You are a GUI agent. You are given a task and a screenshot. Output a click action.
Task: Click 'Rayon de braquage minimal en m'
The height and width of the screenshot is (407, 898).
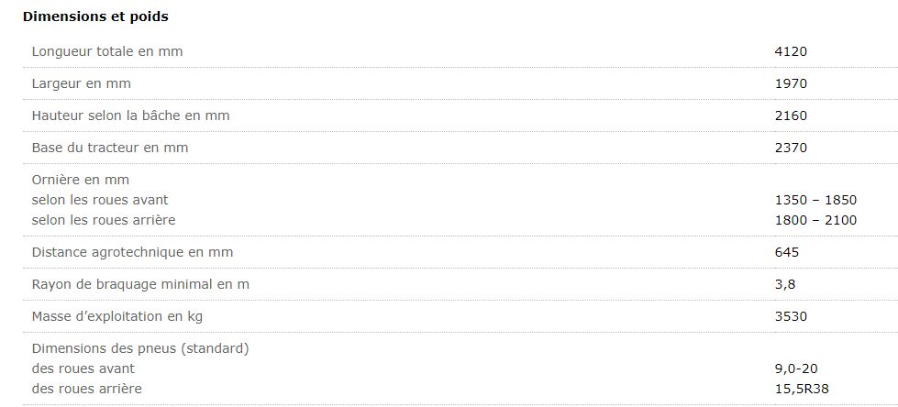coord(140,284)
